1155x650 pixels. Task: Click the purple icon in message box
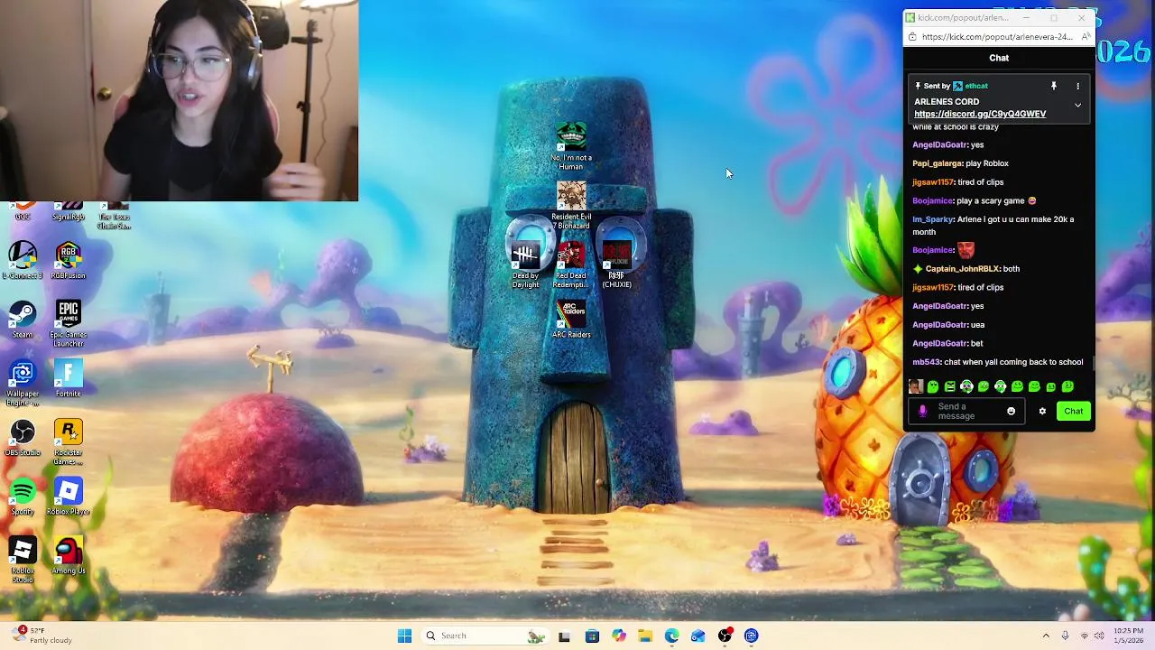[922, 412]
